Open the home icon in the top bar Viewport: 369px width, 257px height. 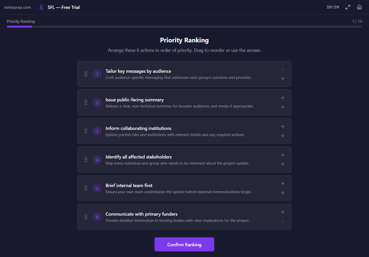point(359,7)
